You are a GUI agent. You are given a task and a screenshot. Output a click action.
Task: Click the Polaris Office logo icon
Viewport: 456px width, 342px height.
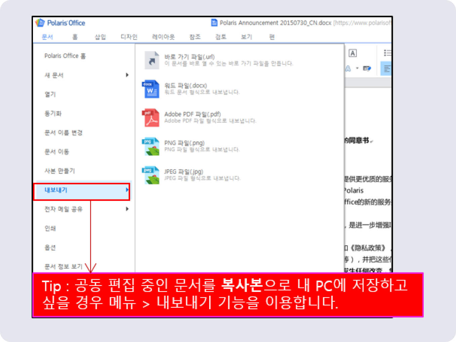pos(40,23)
